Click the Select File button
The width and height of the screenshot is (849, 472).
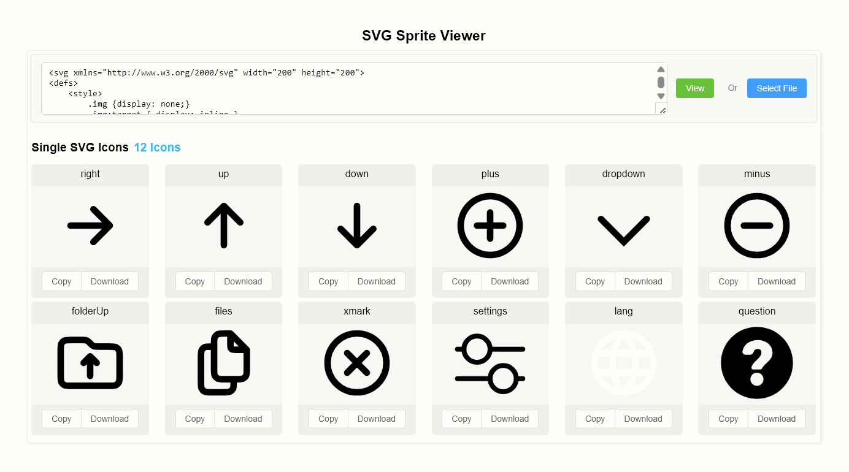click(777, 88)
